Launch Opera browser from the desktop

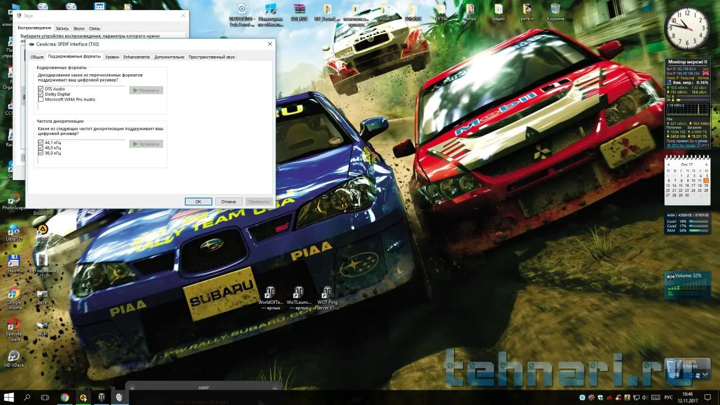point(13,329)
